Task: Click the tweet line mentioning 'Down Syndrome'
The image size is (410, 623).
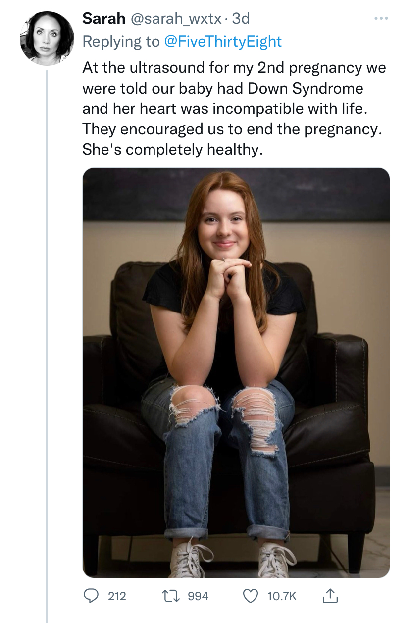Action: [223, 88]
